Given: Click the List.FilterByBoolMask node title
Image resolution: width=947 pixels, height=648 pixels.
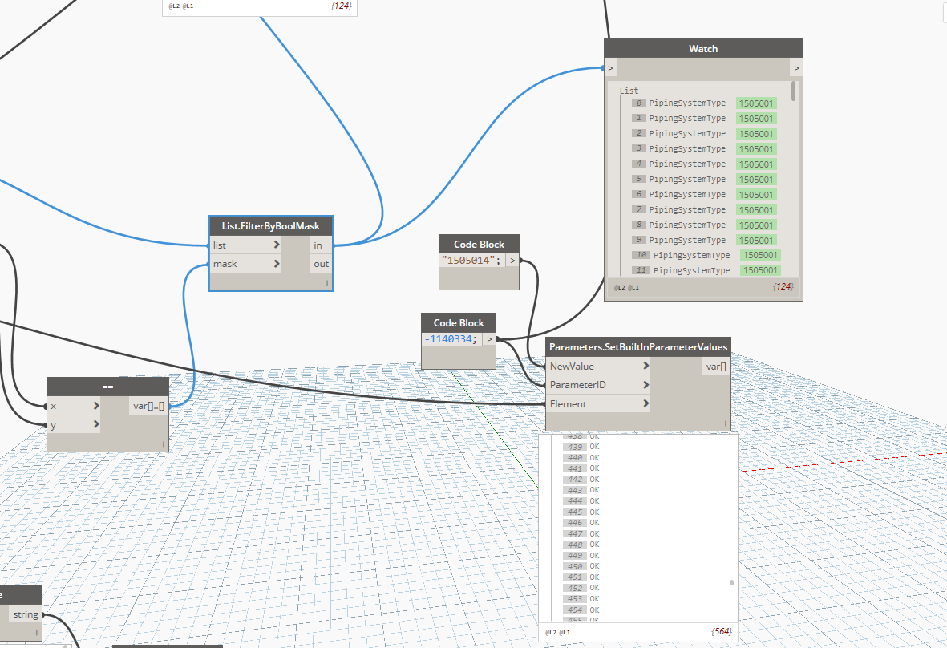Looking at the screenshot, I should [270, 226].
